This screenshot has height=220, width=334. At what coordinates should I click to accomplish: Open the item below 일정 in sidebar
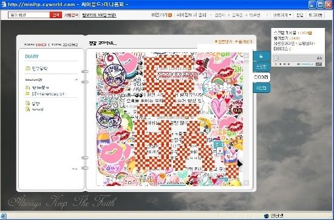pyautogui.click(x=34, y=109)
